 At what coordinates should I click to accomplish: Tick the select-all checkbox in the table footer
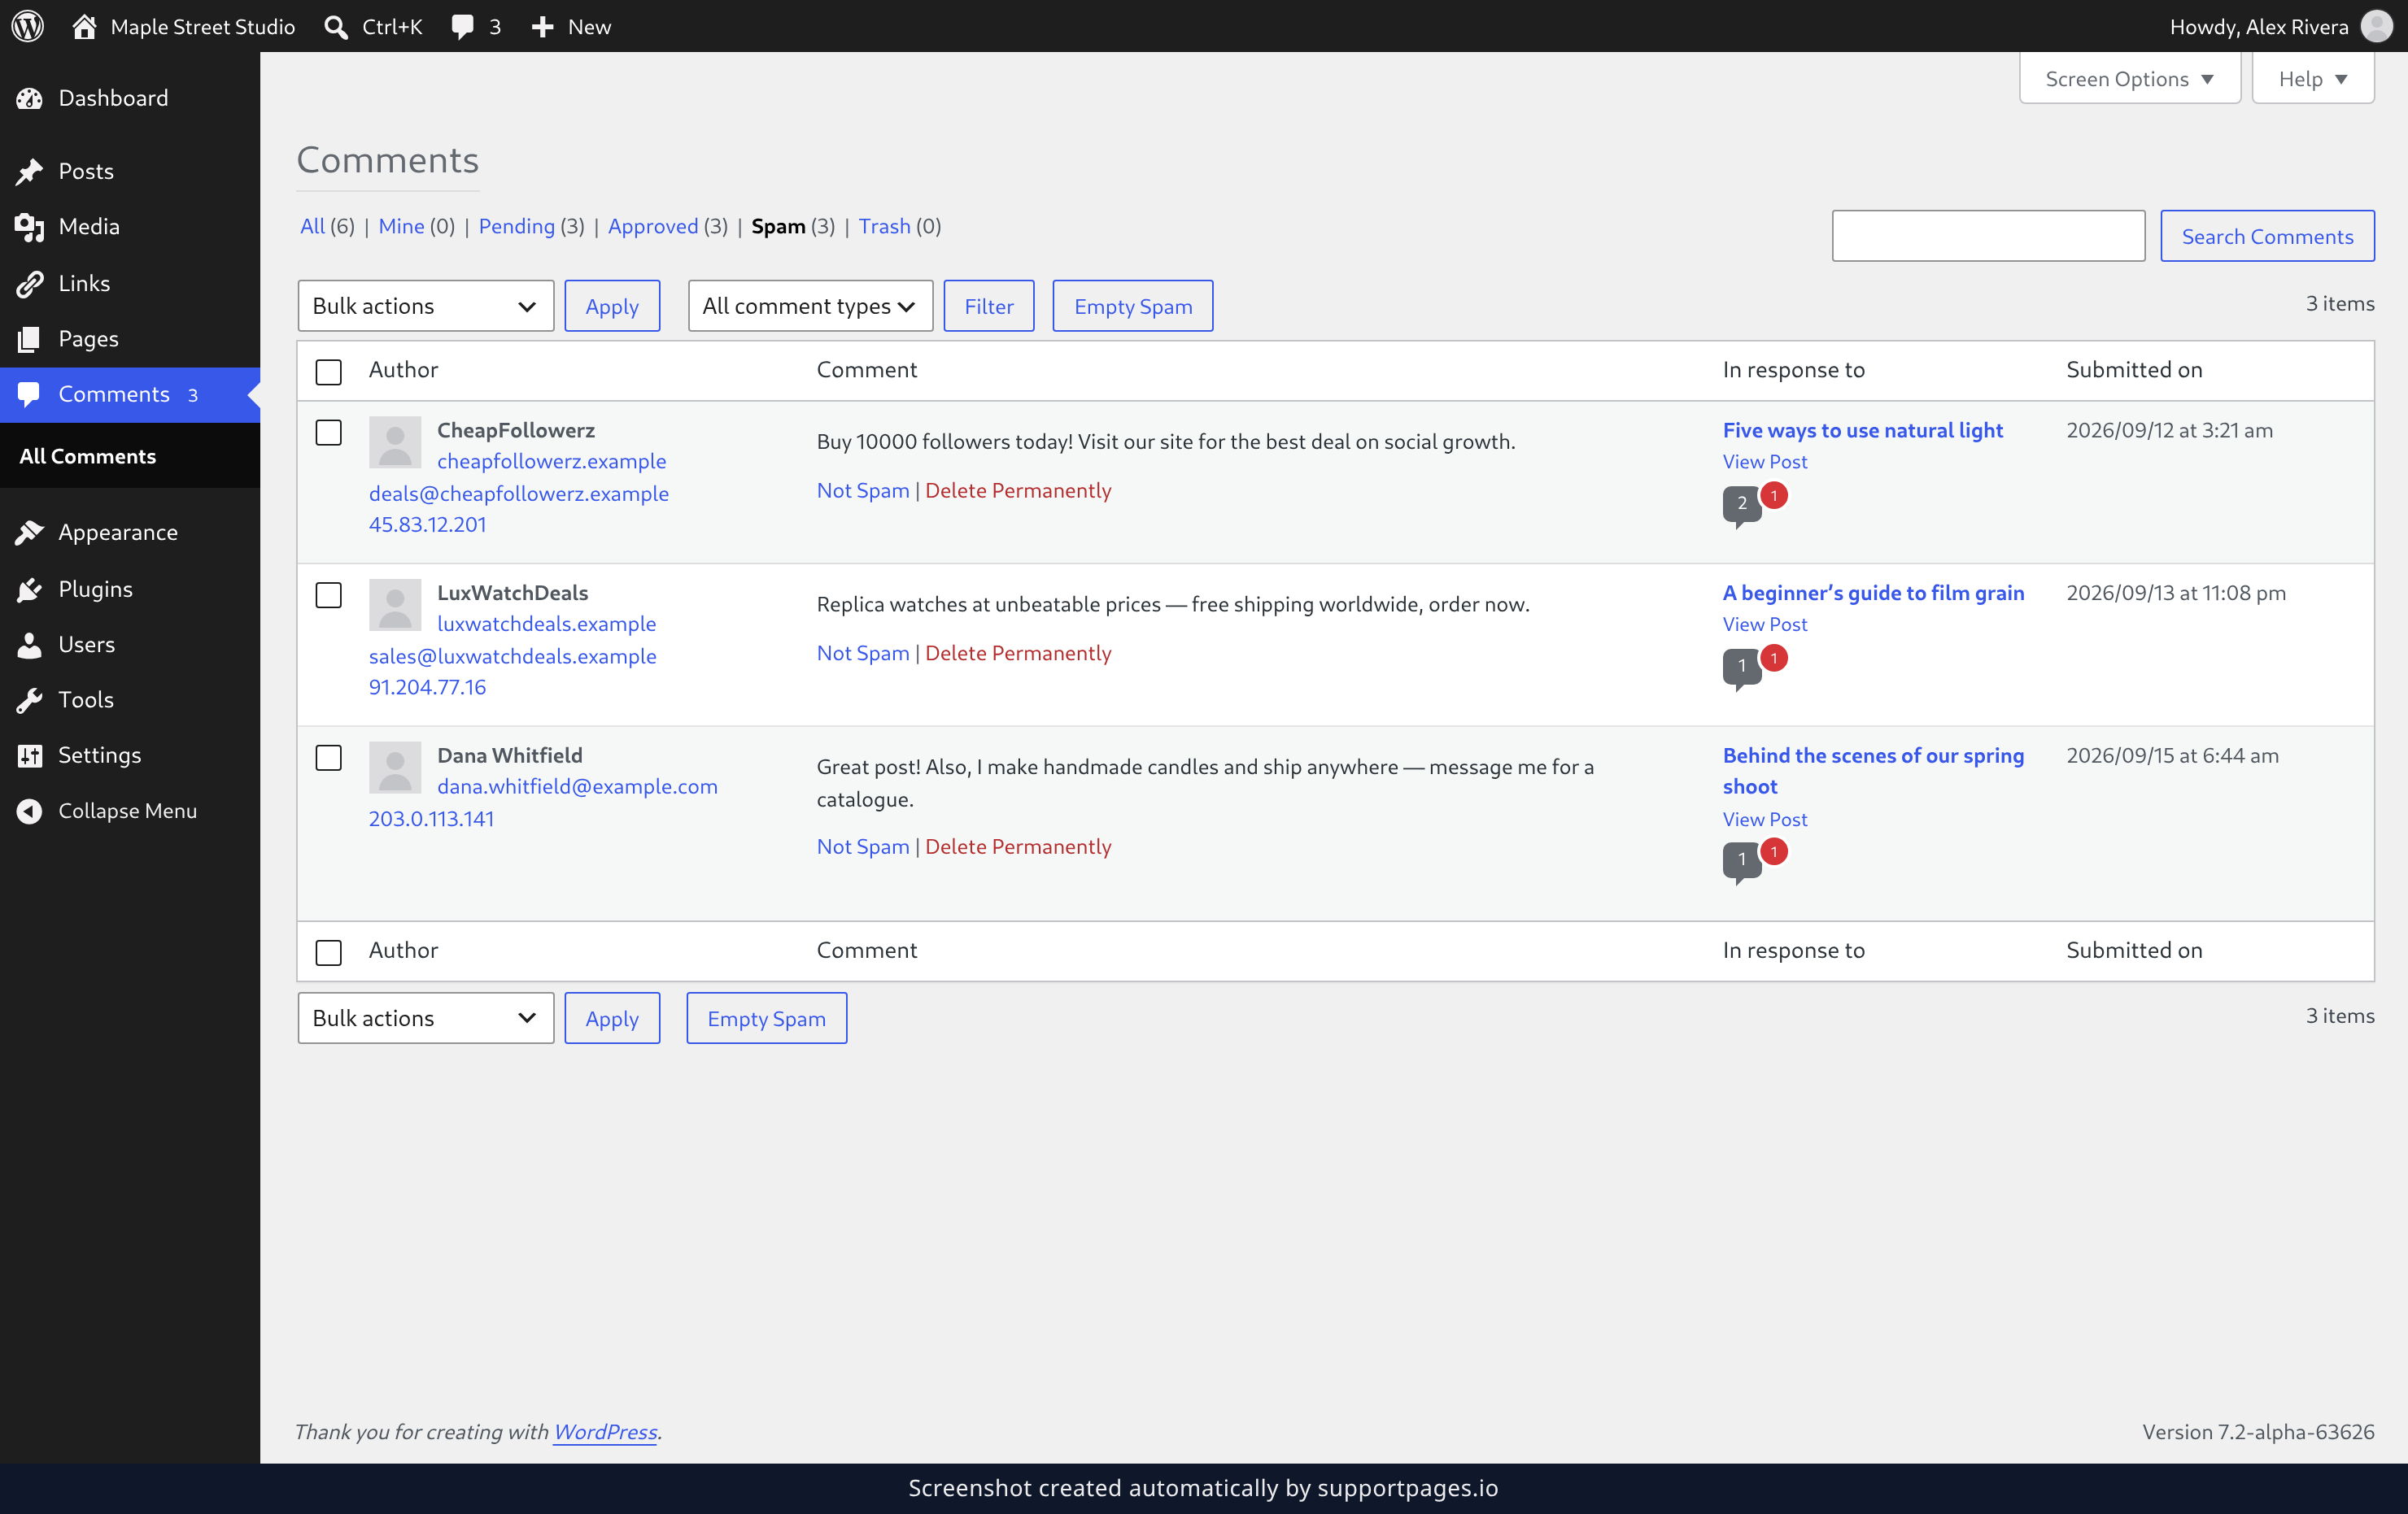[x=328, y=952]
